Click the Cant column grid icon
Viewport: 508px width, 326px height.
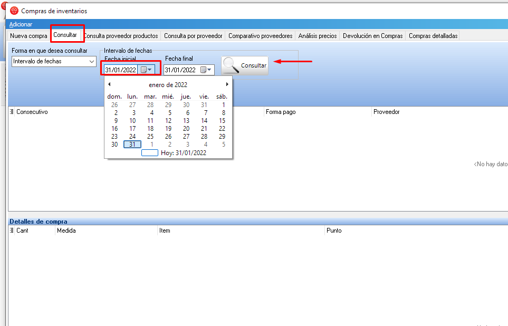pyautogui.click(x=12, y=231)
